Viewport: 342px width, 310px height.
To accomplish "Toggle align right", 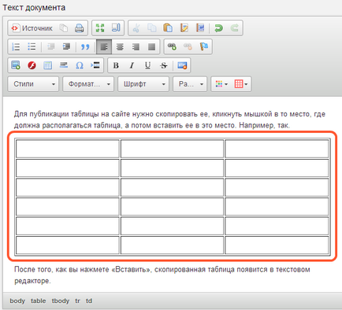I will point(136,46).
